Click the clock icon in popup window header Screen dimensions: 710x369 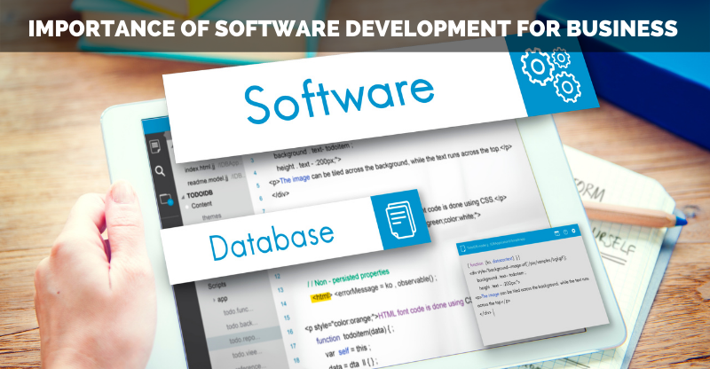tap(565, 232)
